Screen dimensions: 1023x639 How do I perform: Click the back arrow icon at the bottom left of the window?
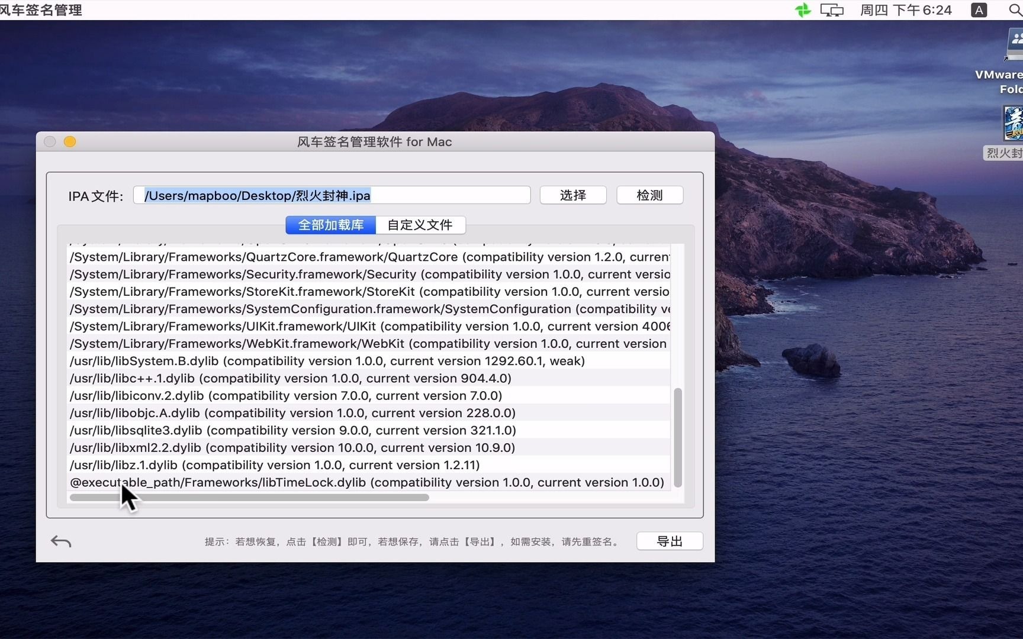click(61, 541)
